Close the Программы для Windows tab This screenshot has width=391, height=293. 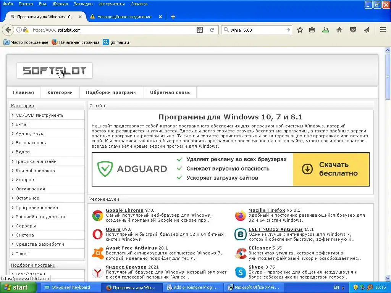point(80,17)
